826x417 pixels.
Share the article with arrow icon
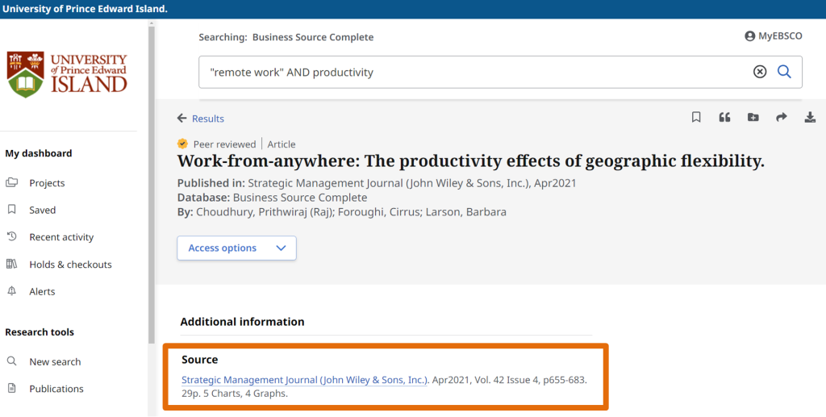click(x=782, y=117)
